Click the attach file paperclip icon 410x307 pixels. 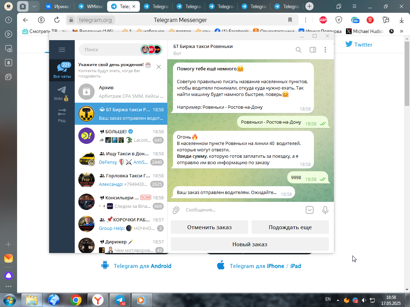[176, 210]
